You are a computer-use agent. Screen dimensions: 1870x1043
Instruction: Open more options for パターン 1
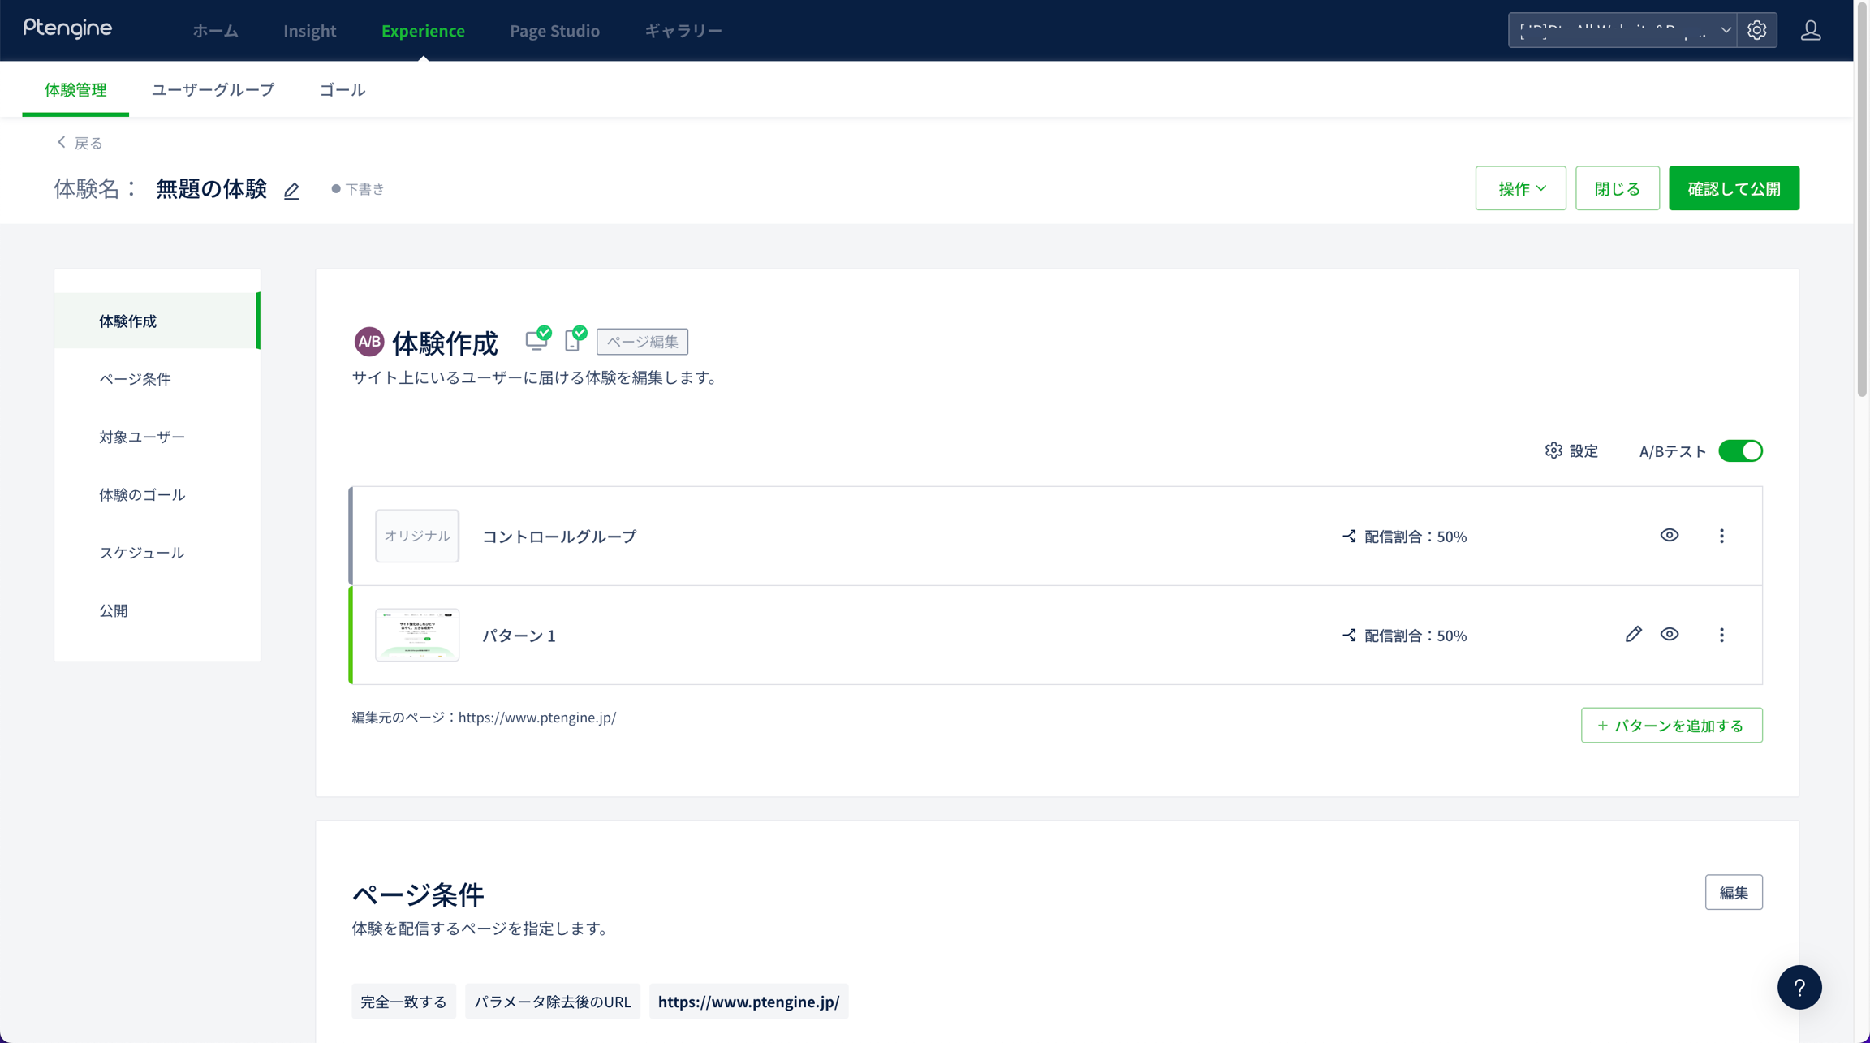pos(1721,635)
